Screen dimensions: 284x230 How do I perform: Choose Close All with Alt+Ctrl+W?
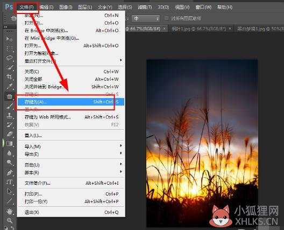[x=70, y=79]
